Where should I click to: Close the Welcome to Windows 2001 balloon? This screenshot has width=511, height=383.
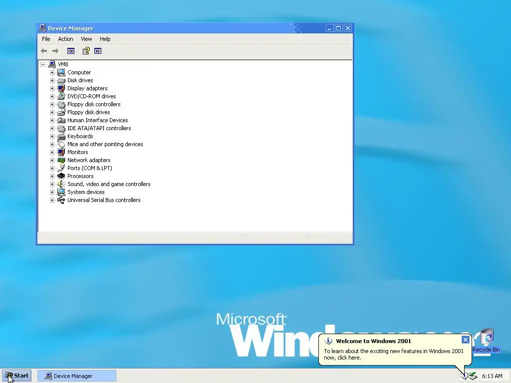[466, 340]
